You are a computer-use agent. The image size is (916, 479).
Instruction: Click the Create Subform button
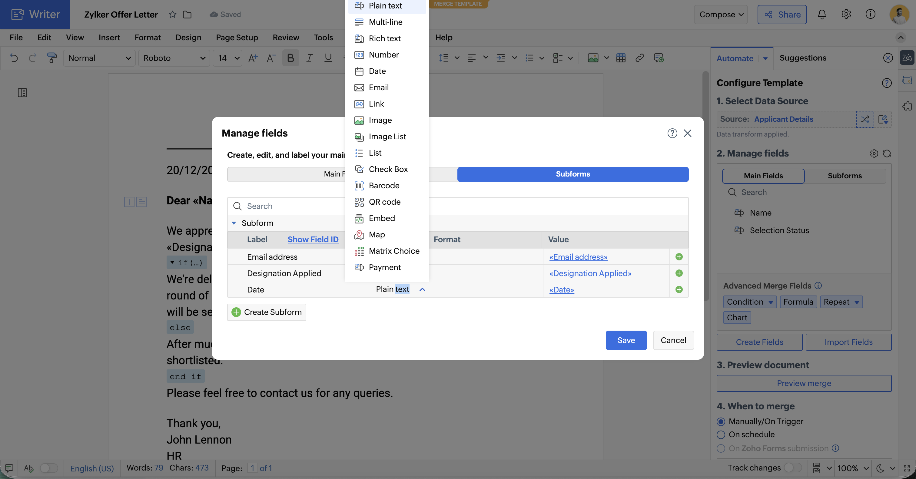click(x=267, y=312)
